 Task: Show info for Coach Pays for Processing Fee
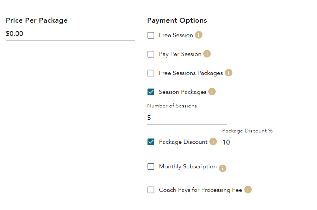[248, 190]
